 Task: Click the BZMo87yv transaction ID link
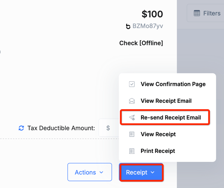coord(148,26)
